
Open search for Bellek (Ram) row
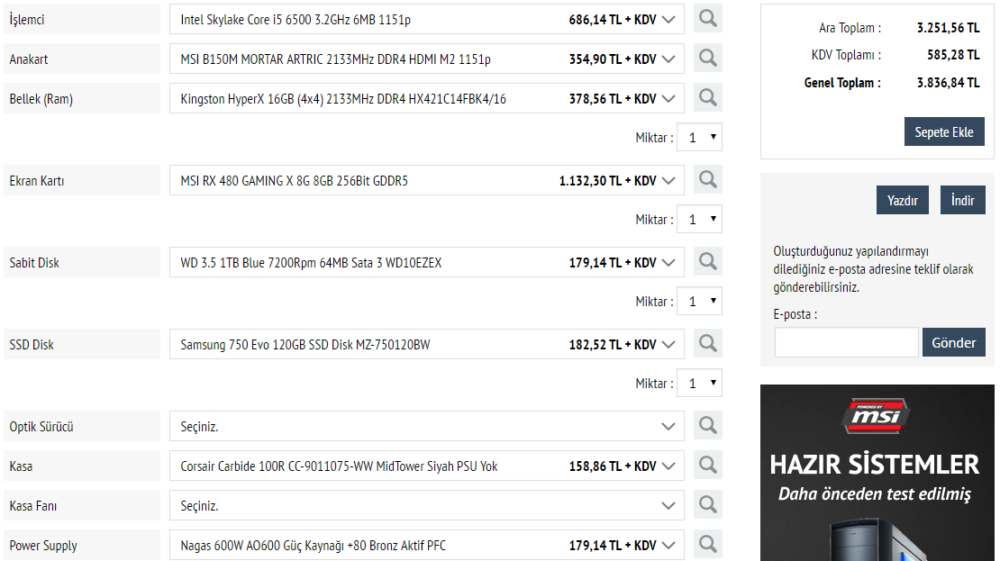pos(707,98)
